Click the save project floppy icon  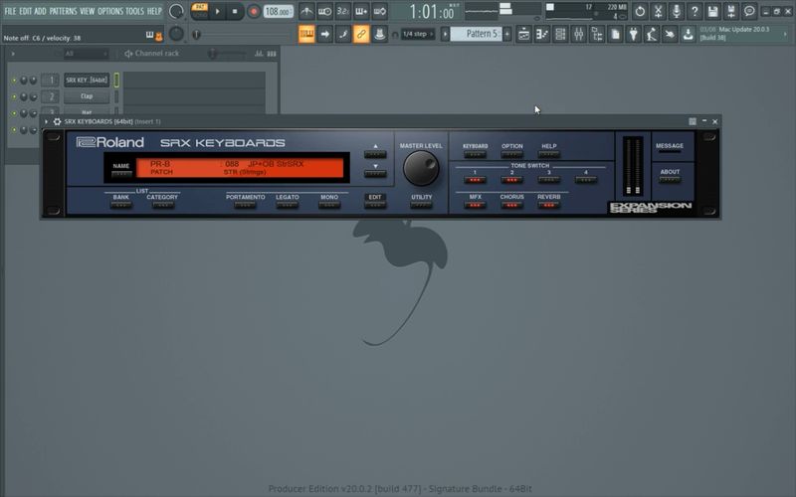[x=712, y=11]
